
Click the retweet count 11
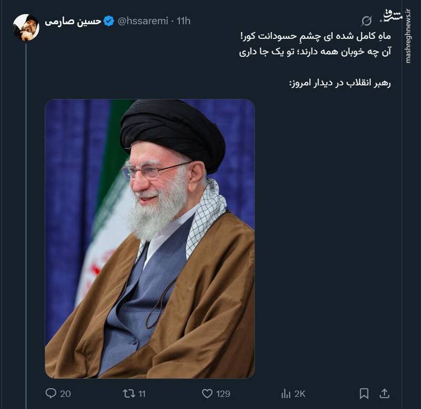(142, 394)
